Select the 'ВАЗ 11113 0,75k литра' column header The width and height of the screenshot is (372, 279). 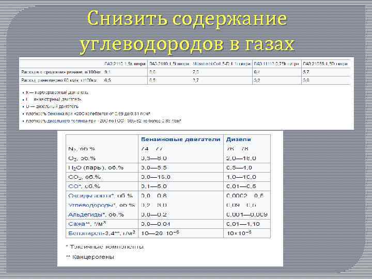click(276, 64)
